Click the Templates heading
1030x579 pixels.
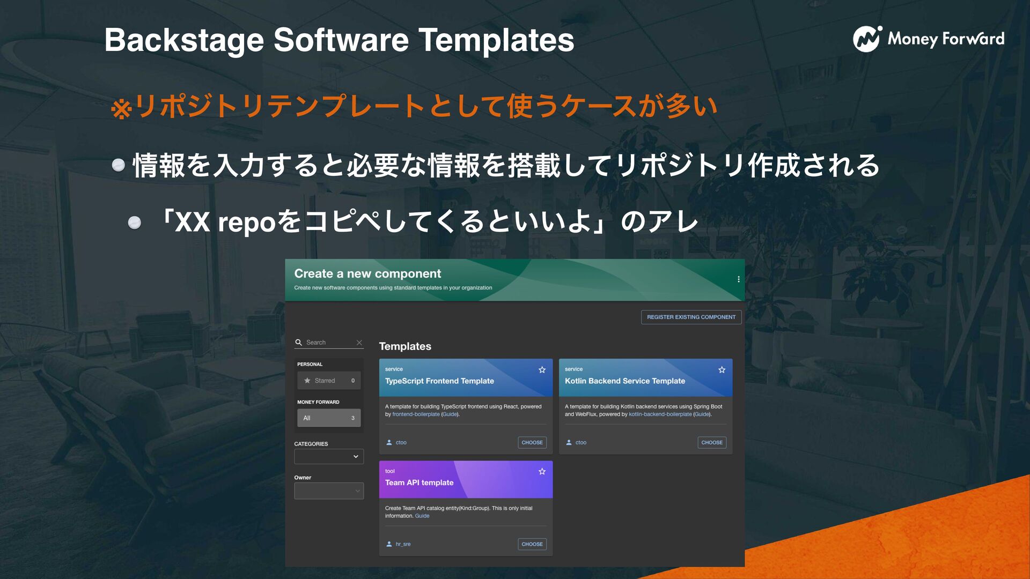tap(405, 346)
